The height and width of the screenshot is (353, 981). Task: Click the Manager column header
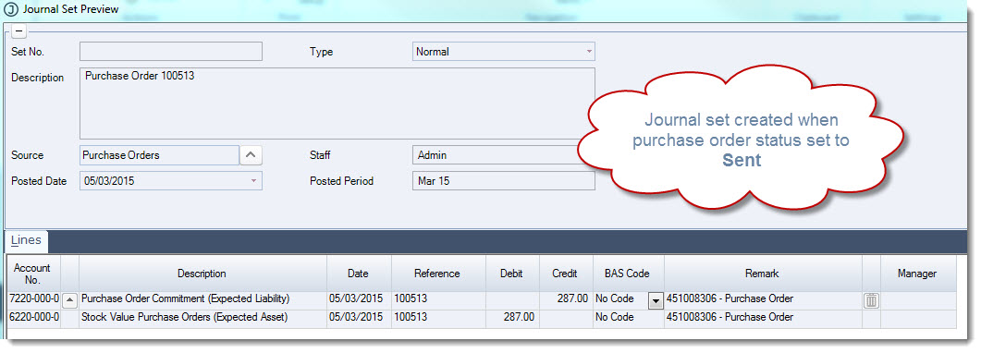point(918,274)
